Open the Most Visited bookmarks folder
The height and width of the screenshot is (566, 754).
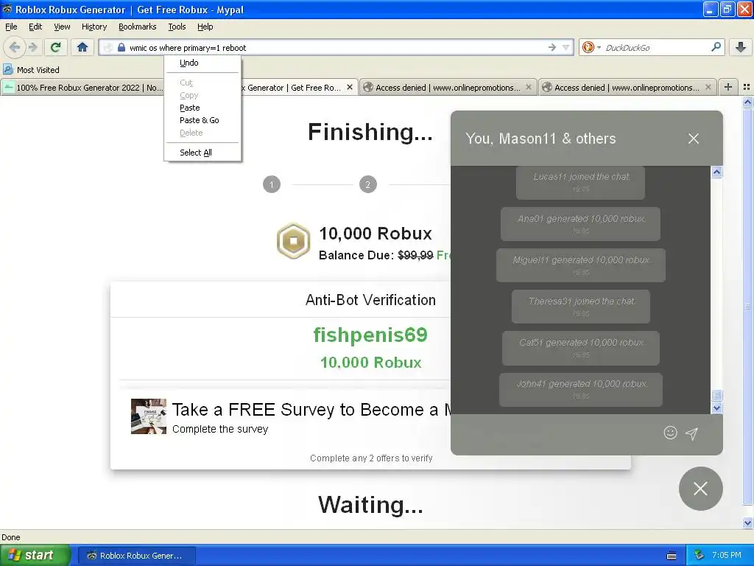pos(31,70)
